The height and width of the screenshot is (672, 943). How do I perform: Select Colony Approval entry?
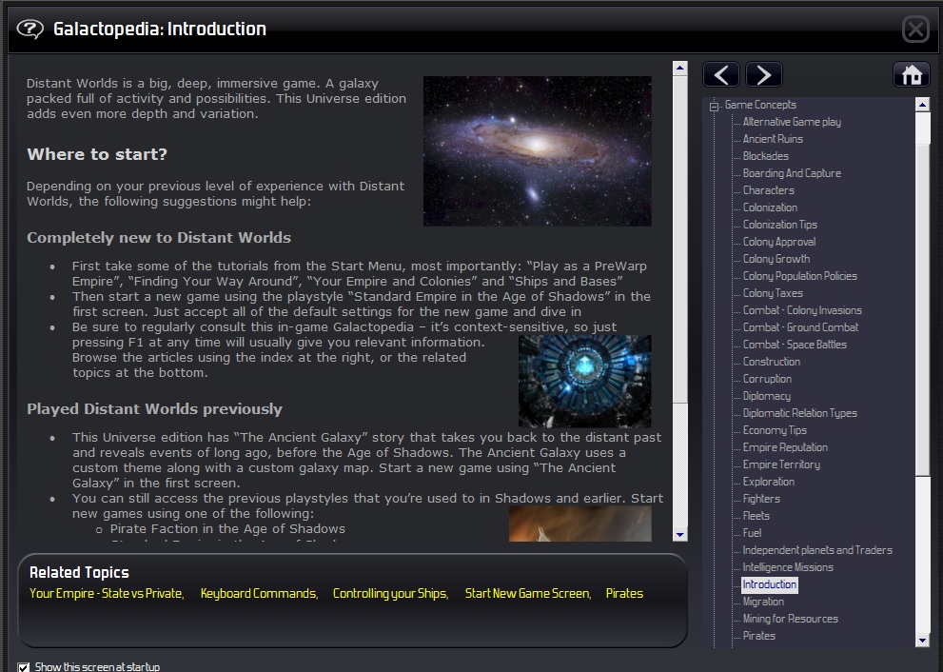[x=778, y=242]
